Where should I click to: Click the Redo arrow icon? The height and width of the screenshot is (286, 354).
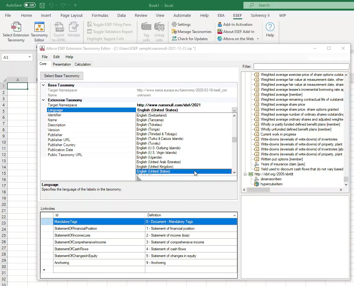(x=63, y=5)
